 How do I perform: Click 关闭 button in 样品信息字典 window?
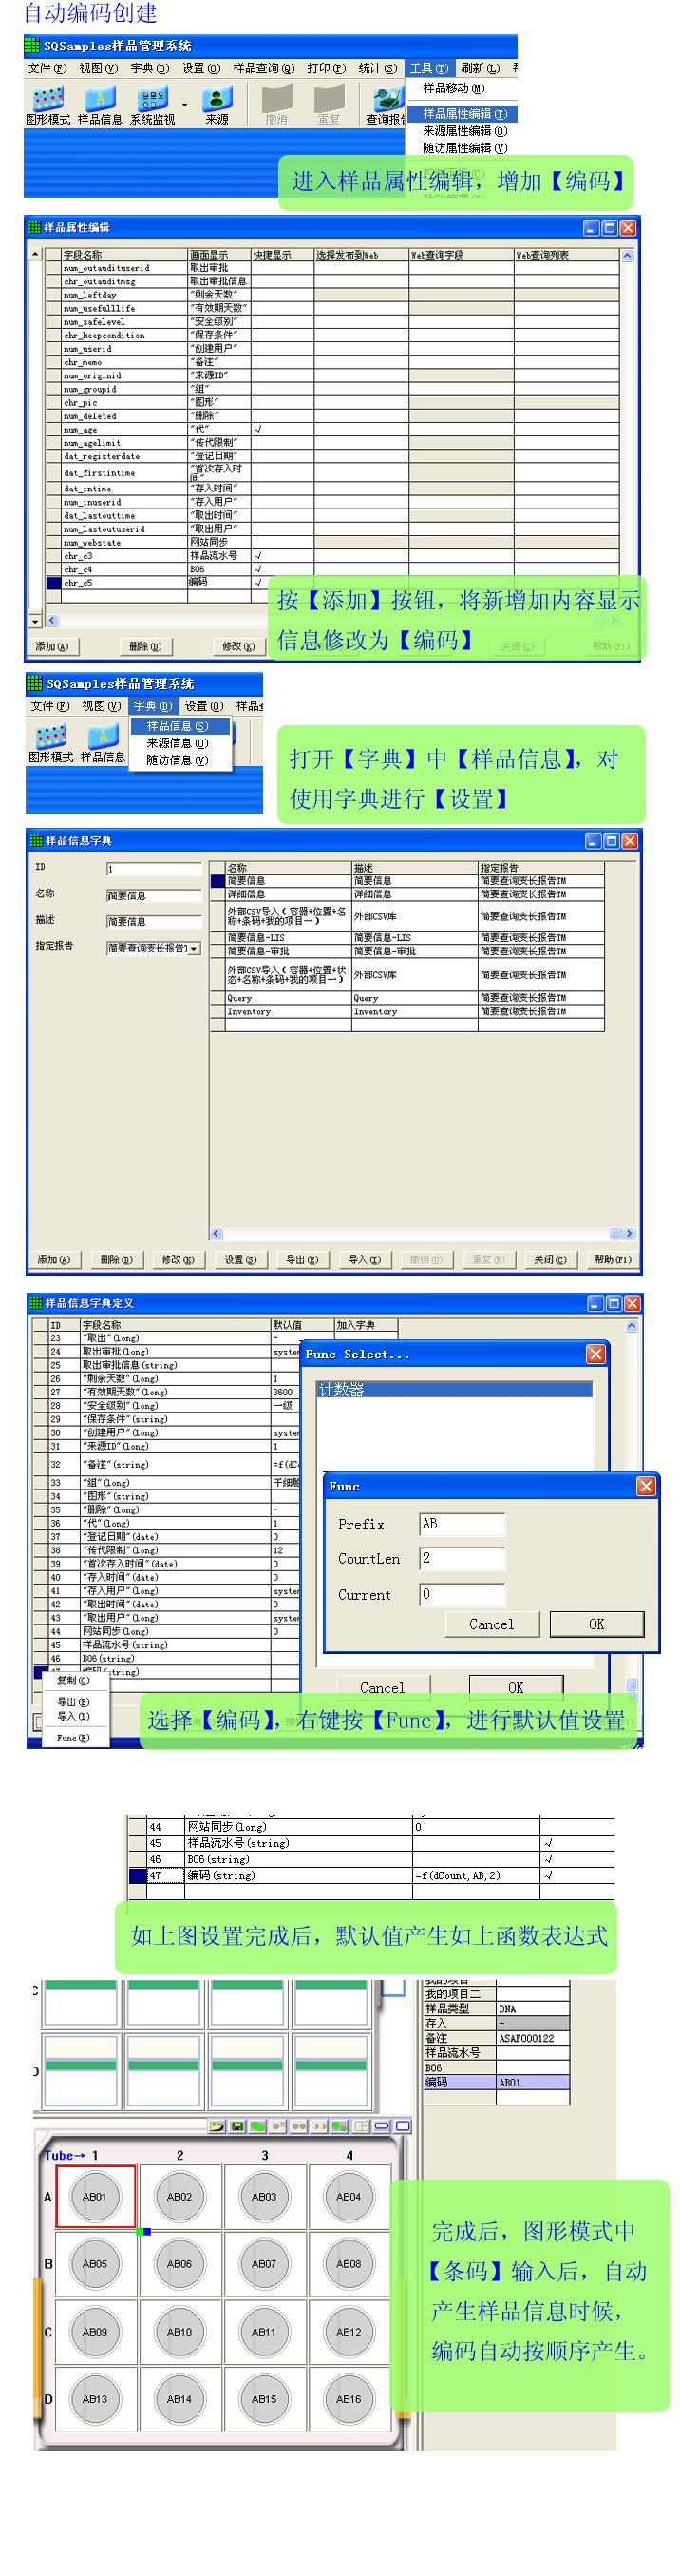pyautogui.click(x=549, y=1259)
